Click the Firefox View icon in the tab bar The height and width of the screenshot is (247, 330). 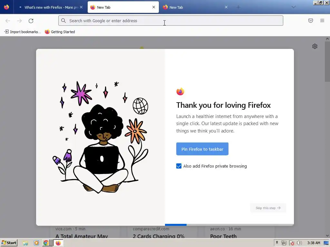6,7
